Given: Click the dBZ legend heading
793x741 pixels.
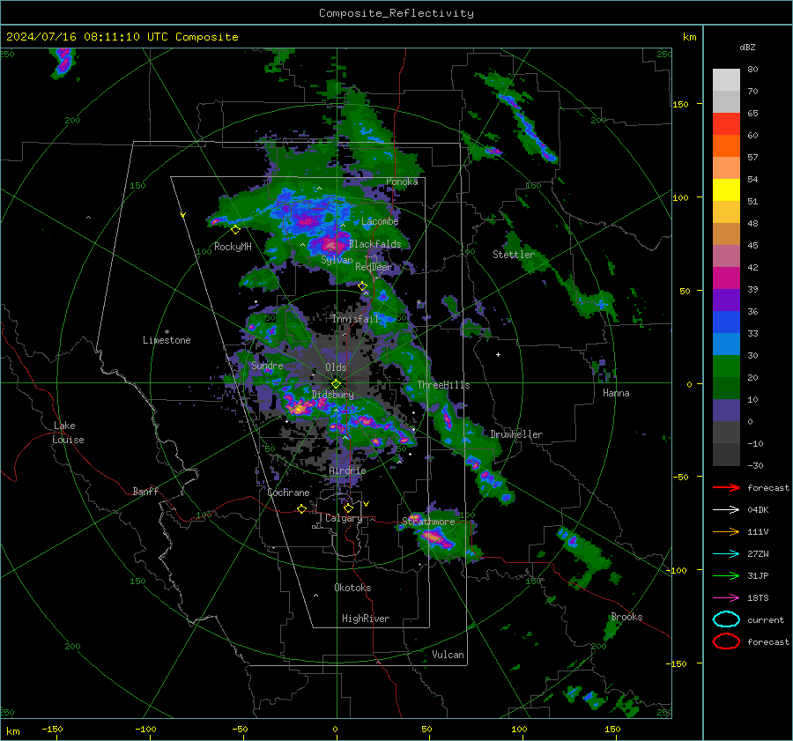Looking at the screenshot, I should coord(747,48).
